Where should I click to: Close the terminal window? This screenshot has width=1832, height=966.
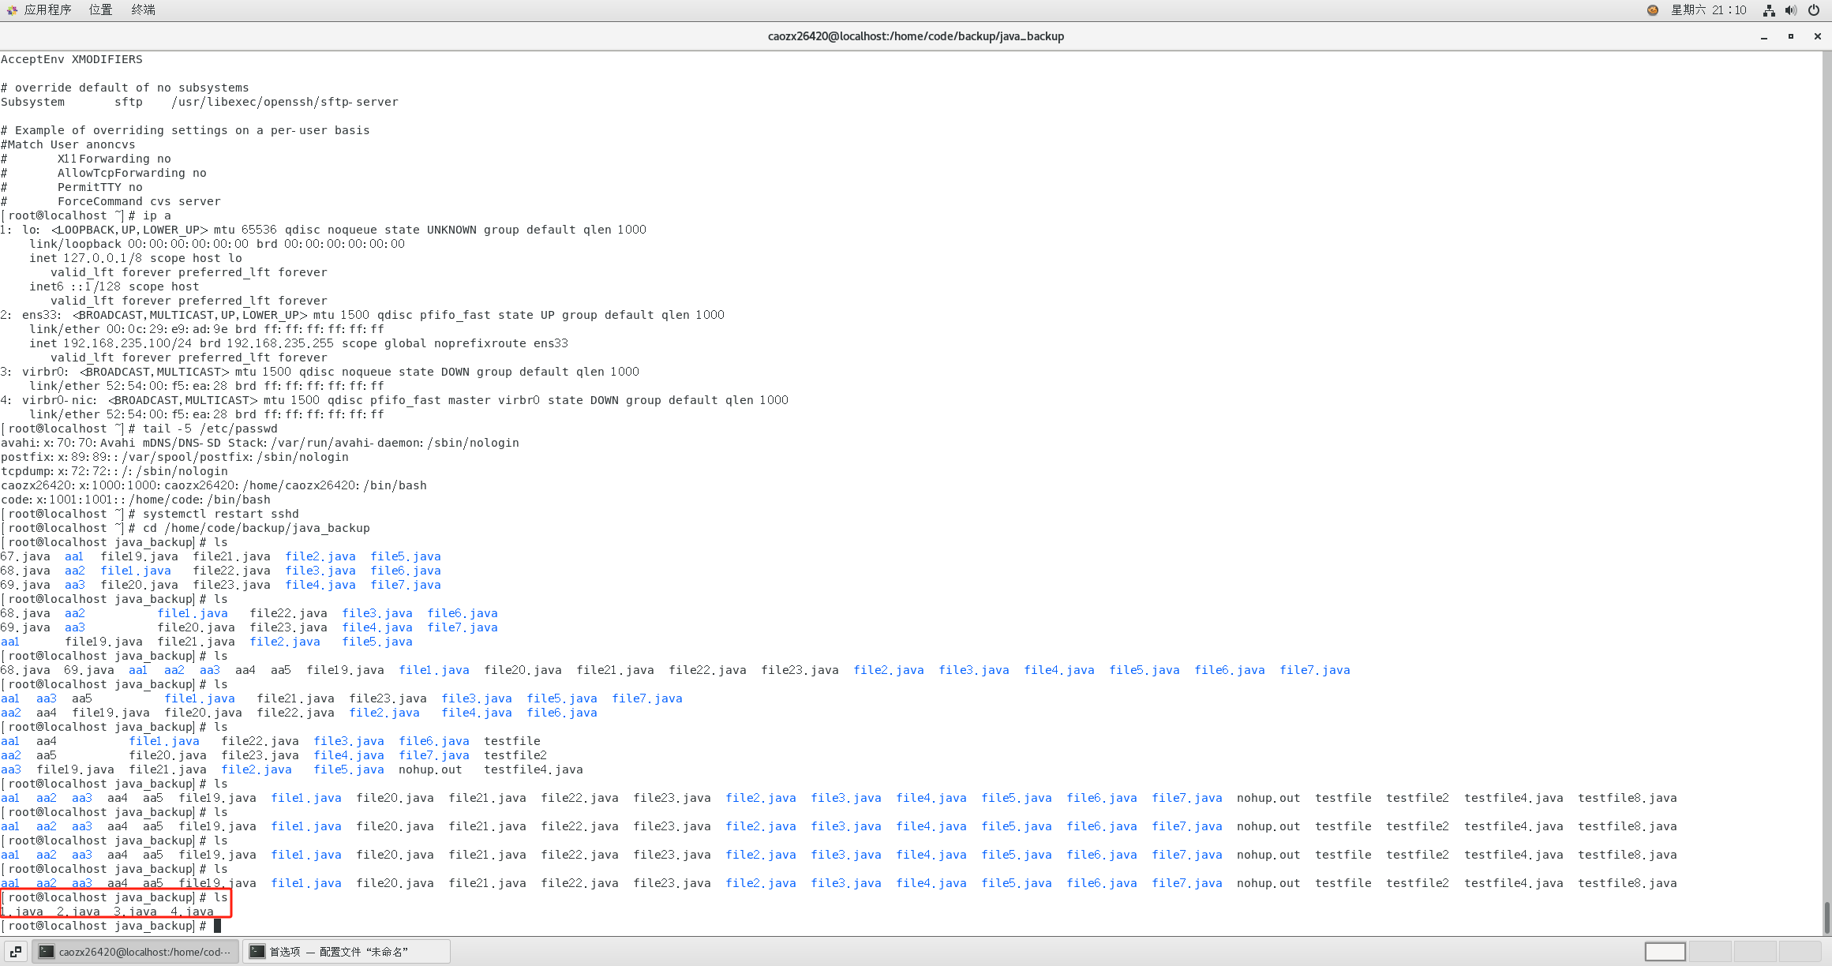[x=1818, y=36]
